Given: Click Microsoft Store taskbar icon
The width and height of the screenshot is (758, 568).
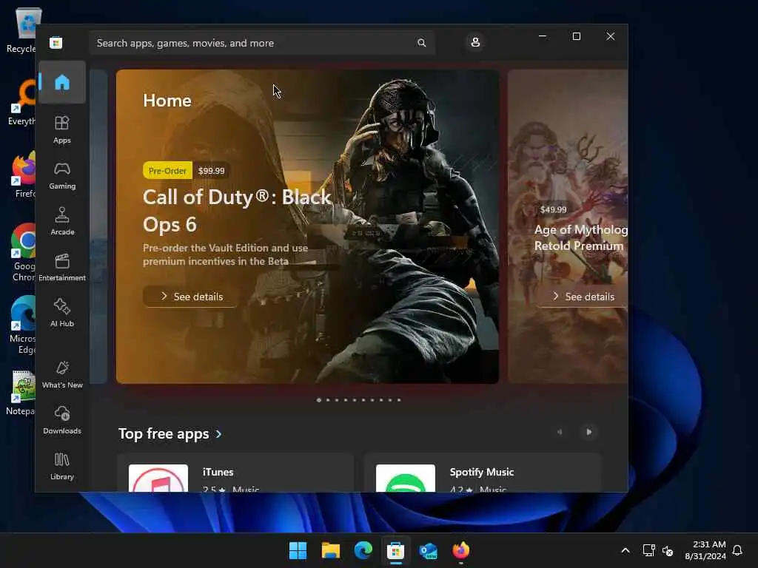Looking at the screenshot, I should pyautogui.click(x=395, y=550).
